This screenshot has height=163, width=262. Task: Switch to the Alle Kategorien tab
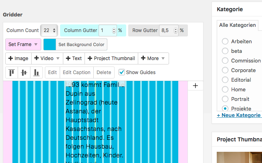point(238,25)
